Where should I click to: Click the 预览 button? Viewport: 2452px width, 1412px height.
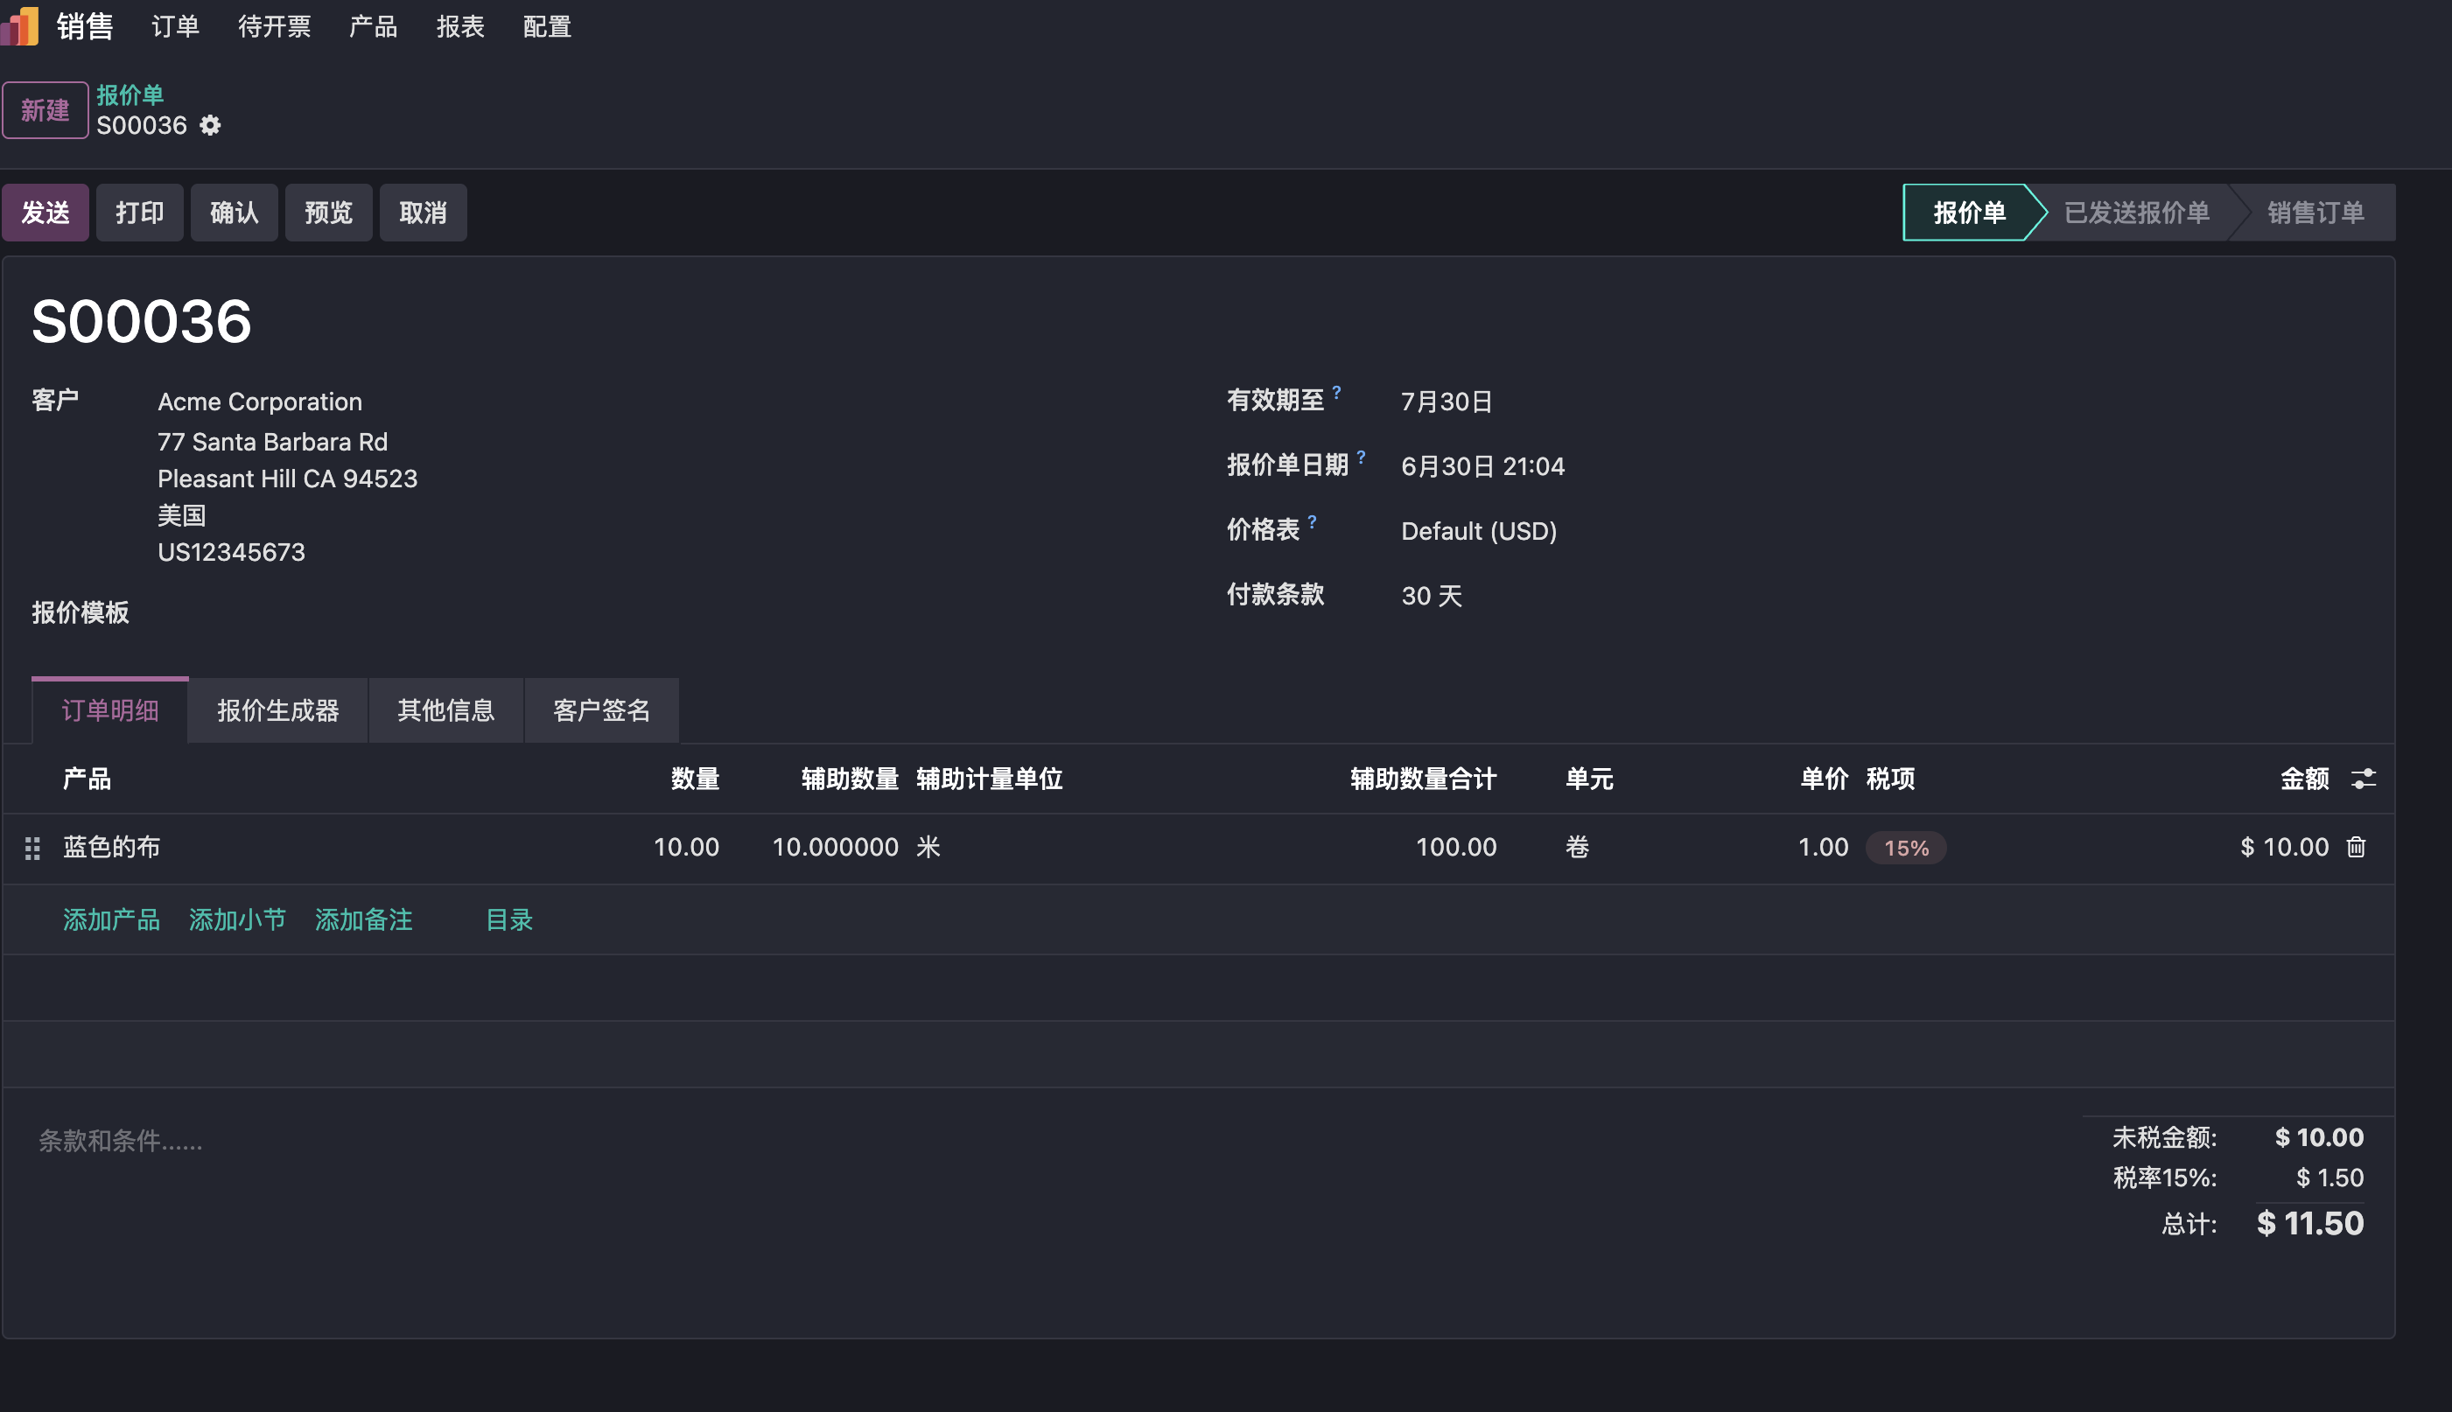point(329,213)
